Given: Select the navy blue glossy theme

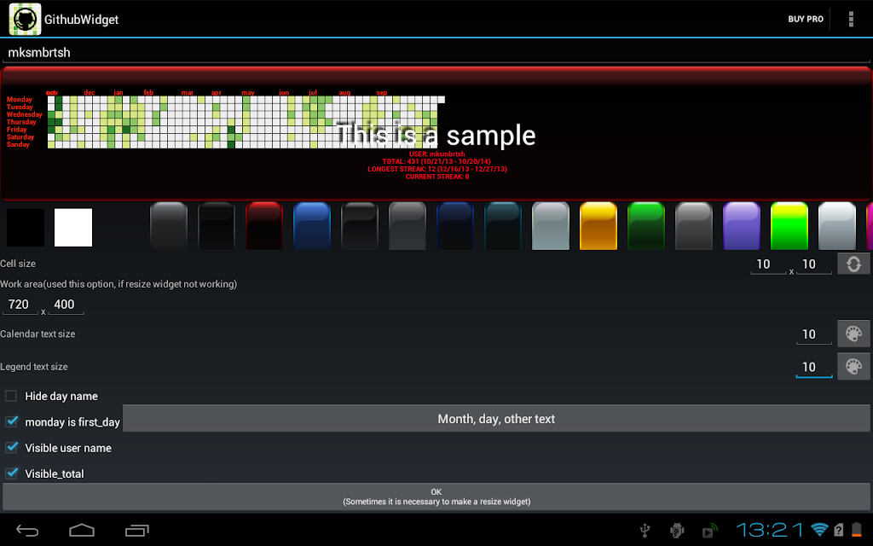Looking at the screenshot, I should point(455,226).
